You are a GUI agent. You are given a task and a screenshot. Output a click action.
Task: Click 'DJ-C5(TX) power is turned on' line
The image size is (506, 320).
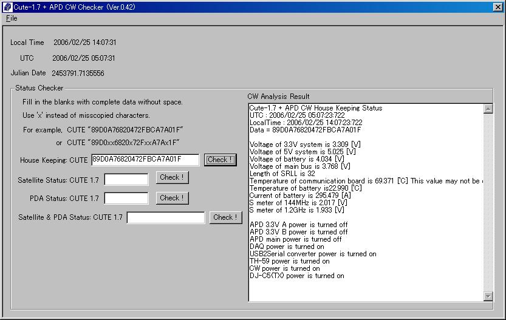[297, 276]
